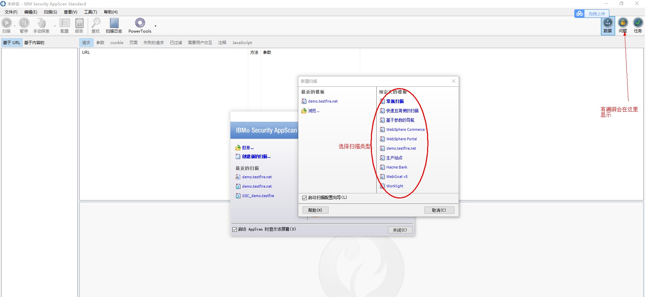Close the 新建扫描 dialog with X
The image size is (645, 297).
pyautogui.click(x=453, y=81)
